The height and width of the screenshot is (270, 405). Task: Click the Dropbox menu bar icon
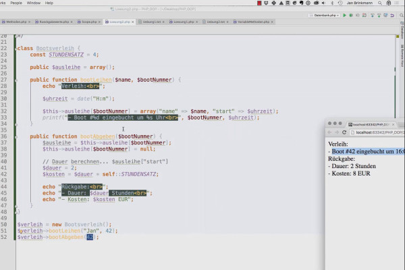click(267, 3)
